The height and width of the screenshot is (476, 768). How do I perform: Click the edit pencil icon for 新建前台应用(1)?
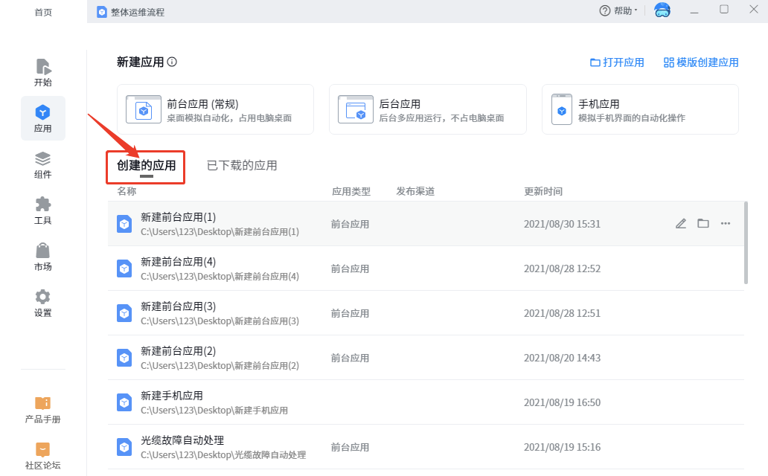(x=681, y=224)
